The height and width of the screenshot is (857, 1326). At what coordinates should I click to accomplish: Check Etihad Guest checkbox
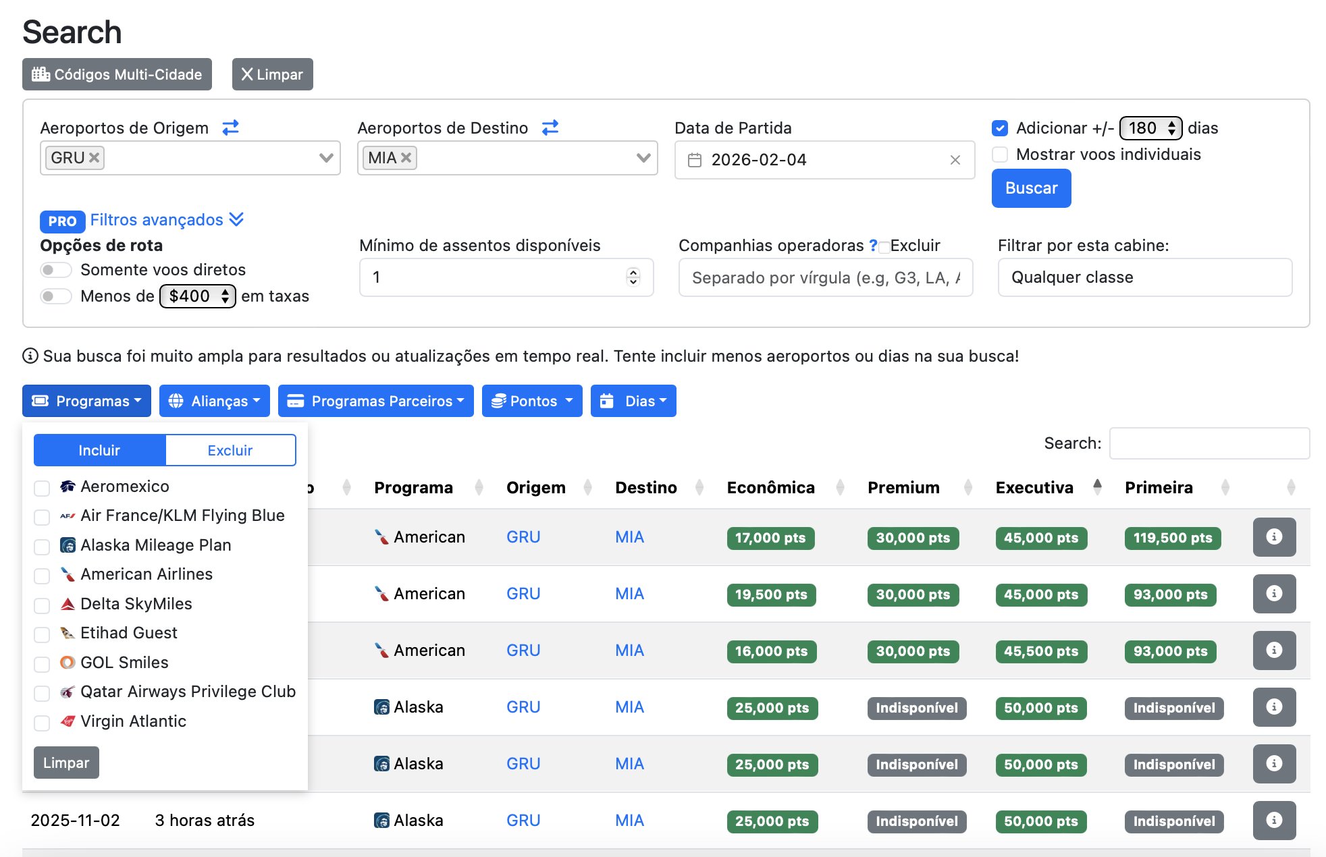(42, 634)
